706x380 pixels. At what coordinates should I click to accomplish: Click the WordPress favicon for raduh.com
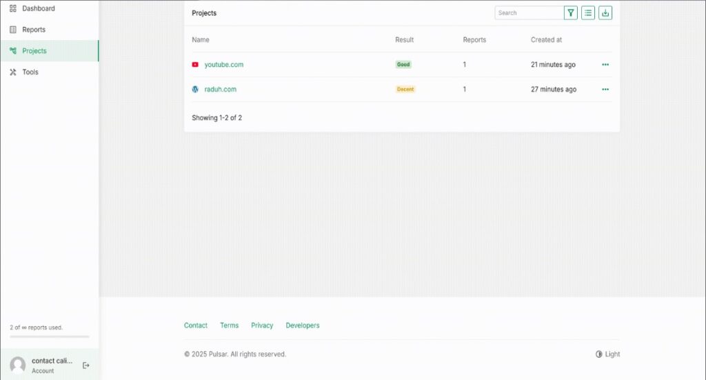[195, 90]
